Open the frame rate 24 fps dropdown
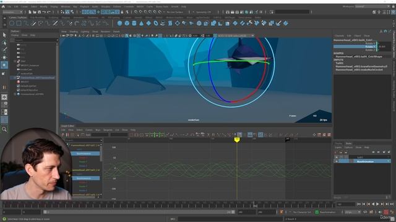Viewport: 396px width, 222px height. pyautogui.click(x=353, y=212)
